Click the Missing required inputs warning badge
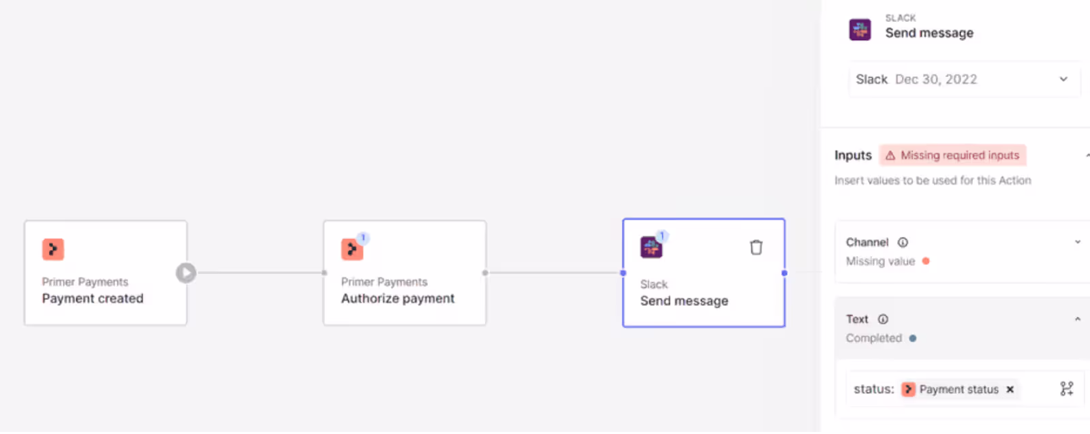This screenshot has height=434, width=1090. click(952, 155)
